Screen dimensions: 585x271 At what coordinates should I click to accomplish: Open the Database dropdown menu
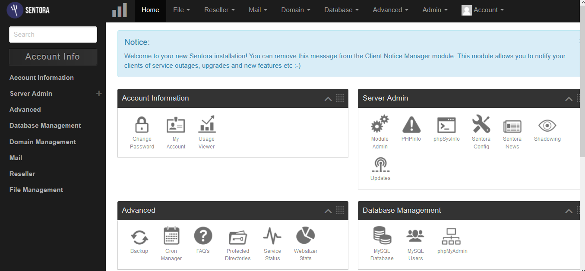click(x=342, y=10)
